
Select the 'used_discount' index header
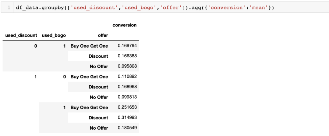[21, 35]
